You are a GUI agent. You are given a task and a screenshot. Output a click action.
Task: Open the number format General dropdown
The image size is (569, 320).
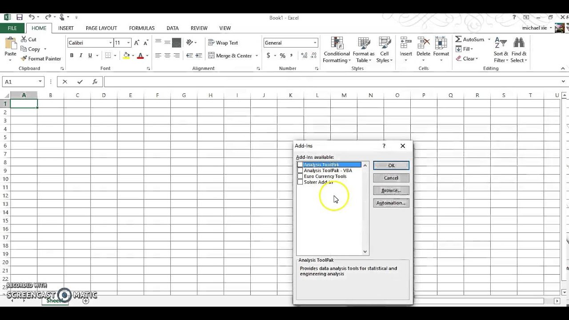[315, 43]
